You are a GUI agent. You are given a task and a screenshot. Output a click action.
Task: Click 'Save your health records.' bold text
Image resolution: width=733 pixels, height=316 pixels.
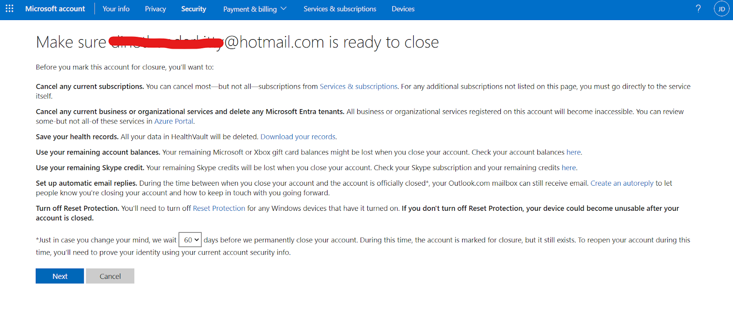coord(77,137)
